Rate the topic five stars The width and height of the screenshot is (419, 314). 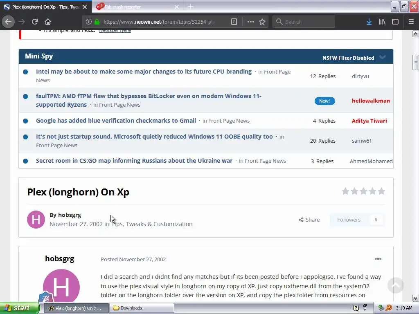382,191
